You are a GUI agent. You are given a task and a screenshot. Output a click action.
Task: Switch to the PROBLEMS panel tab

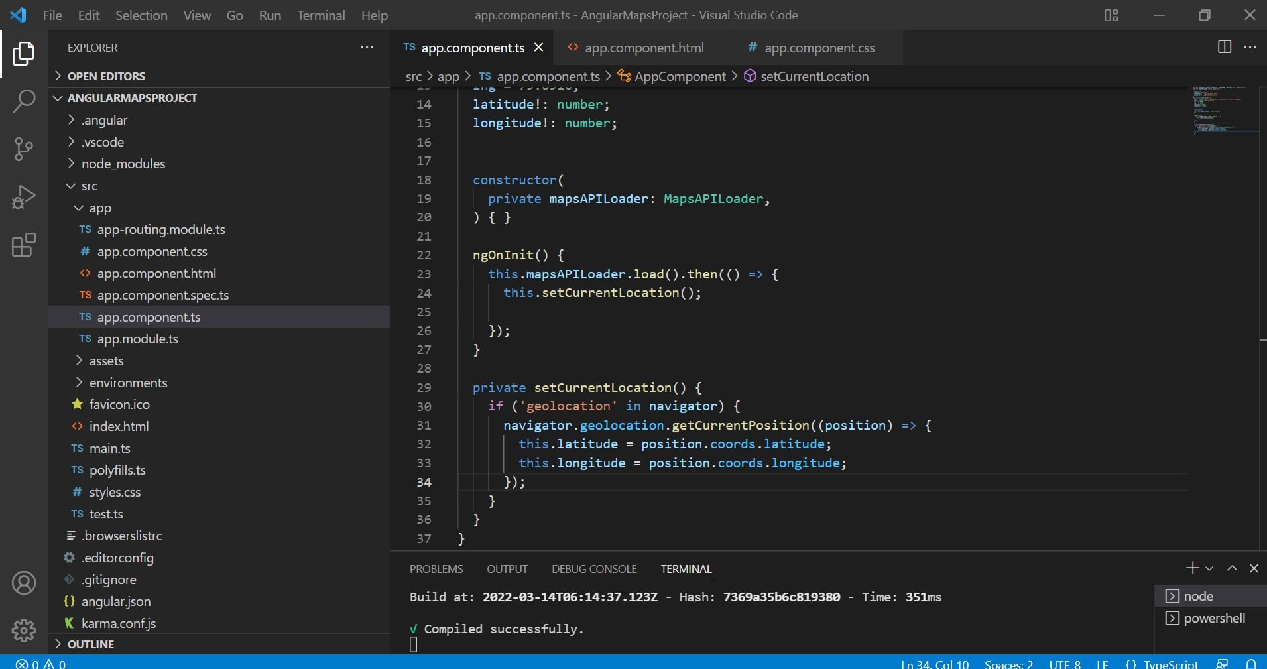point(436,569)
